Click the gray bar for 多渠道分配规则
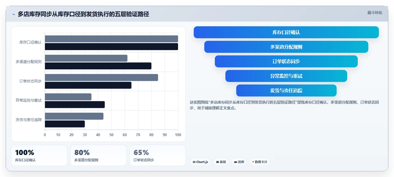 [86, 58]
